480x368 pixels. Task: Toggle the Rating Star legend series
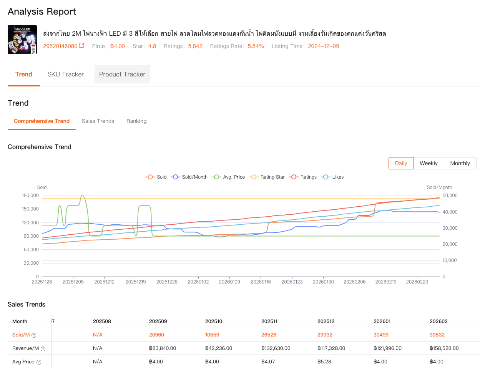coord(267,177)
